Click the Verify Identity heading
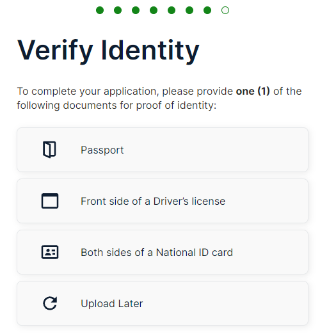This screenshot has height=334, width=320. 108,51
